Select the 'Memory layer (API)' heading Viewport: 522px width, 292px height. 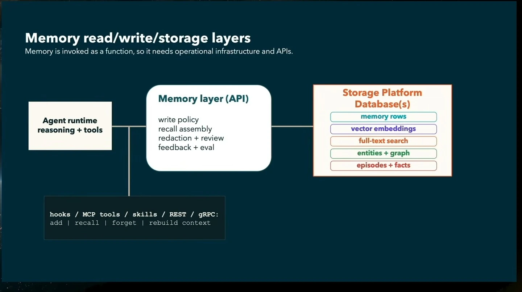point(203,99)
